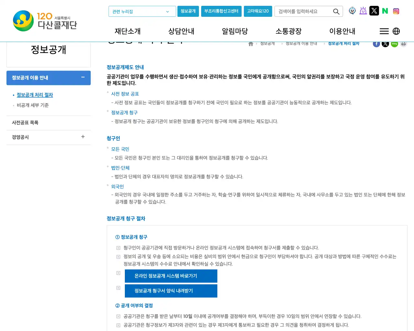The height and width of the screenshot is (331, 414).
Task: Focus the 검색어를 입력하세요 search field
Action: pos(303,12)
